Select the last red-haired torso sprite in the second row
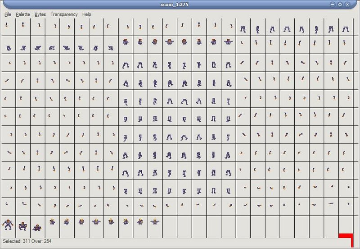The image size is (360, 249). pyautogui.click(x=228, y=41)
